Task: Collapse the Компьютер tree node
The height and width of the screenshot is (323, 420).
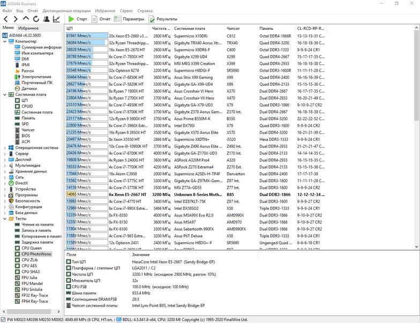Action: pyautogui.click(x=4, y=42)
